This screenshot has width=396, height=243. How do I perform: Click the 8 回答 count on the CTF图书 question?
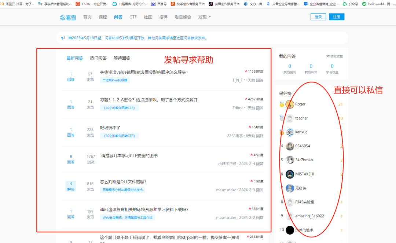71,159
